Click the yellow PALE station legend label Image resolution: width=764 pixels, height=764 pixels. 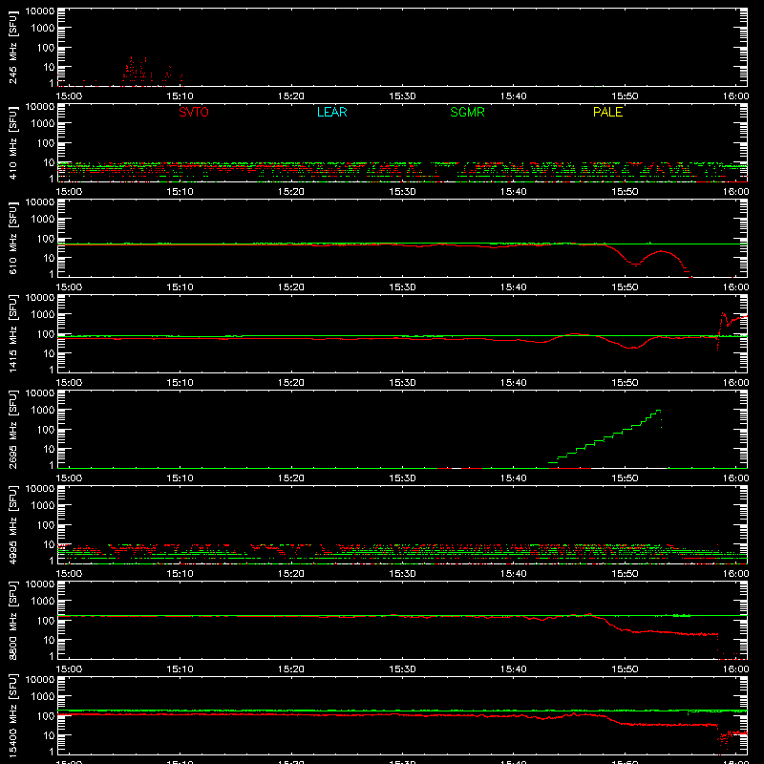coord(607,112)
